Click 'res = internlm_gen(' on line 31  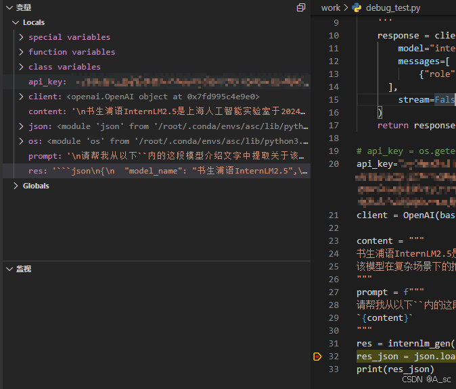pyautogui.click(x=405, y=344)
